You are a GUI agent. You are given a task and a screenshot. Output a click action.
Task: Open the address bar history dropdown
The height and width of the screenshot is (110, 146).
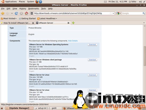pyautogui.click(x=113, y=13)
